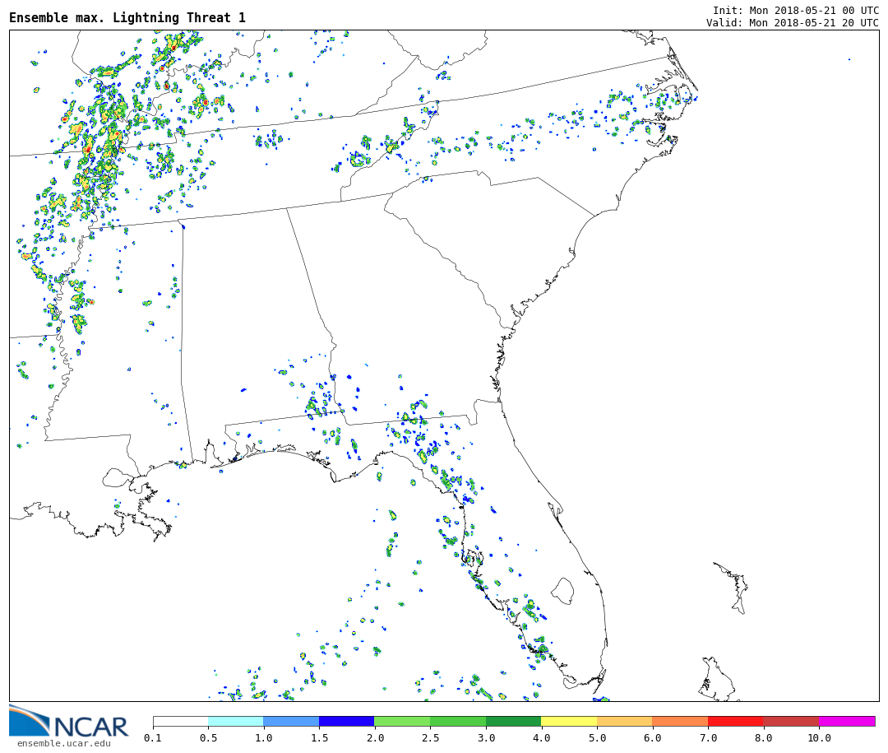Click the NCAR logo
Screen dimensions: 888x753
69,722
